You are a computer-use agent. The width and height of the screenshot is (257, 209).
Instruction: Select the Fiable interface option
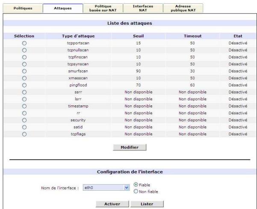pos(137,185)
